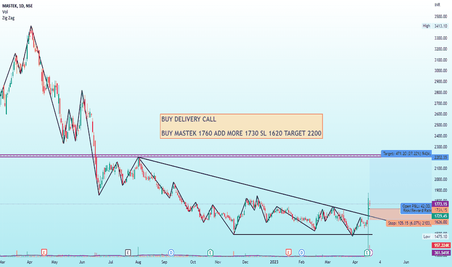Click the Oct label on time axis

(x=193, y=262)
